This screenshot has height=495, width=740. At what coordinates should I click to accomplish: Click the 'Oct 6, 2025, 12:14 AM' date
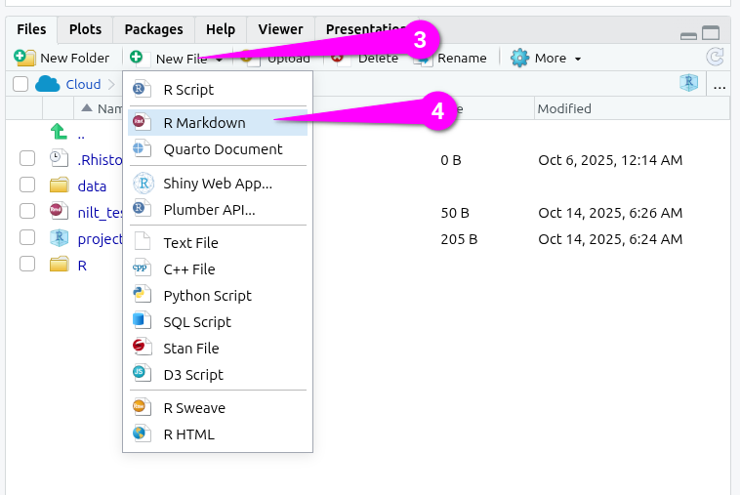pyautogui.click(x=610, y=159)
